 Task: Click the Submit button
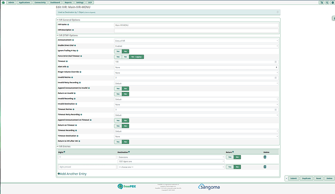(293, 178)
